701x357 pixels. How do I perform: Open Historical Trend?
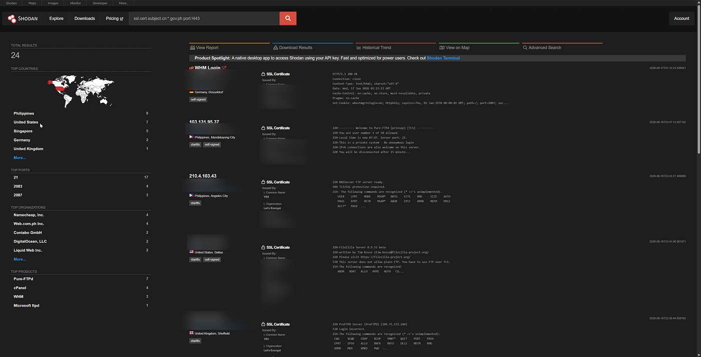(374, 47)
